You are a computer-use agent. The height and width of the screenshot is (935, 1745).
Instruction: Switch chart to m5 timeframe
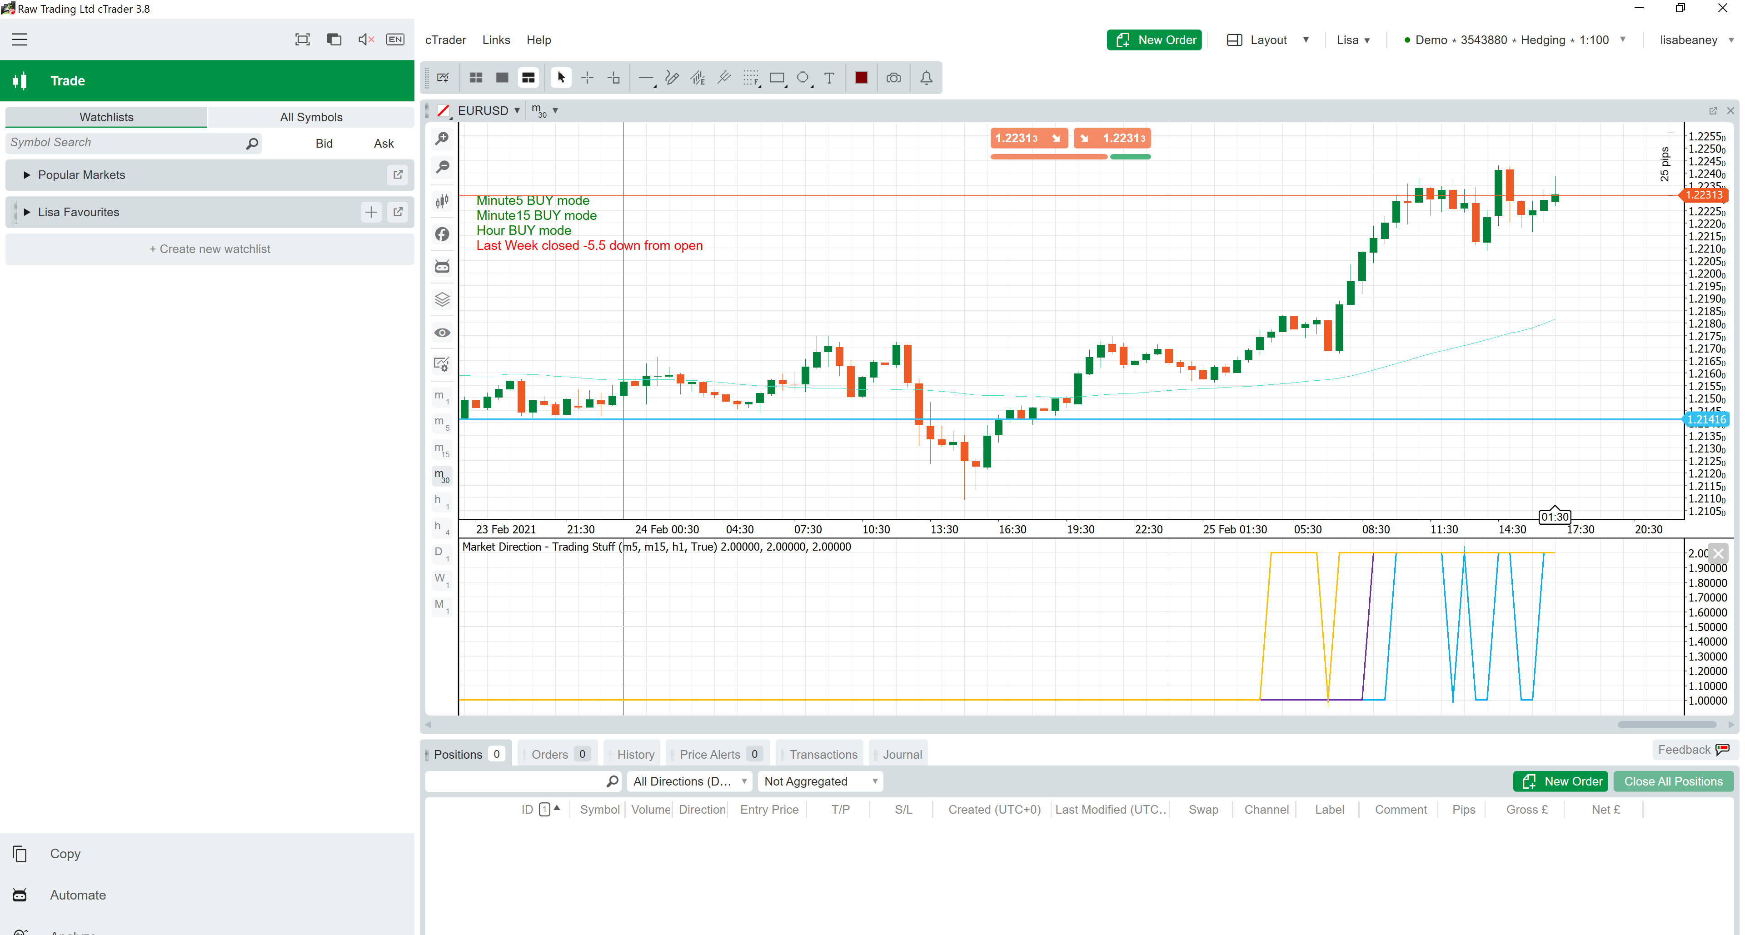442,423
